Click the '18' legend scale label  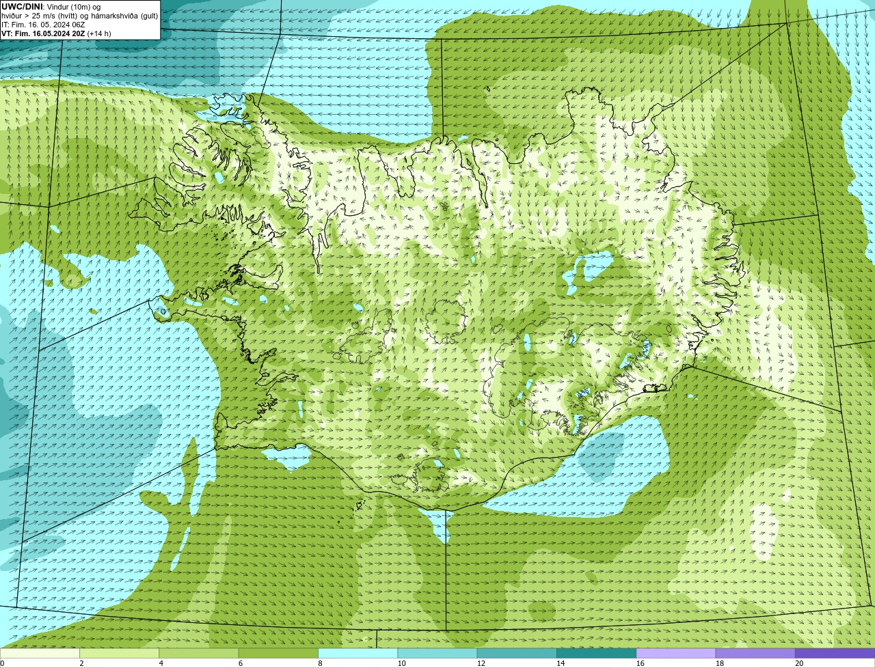720,663
